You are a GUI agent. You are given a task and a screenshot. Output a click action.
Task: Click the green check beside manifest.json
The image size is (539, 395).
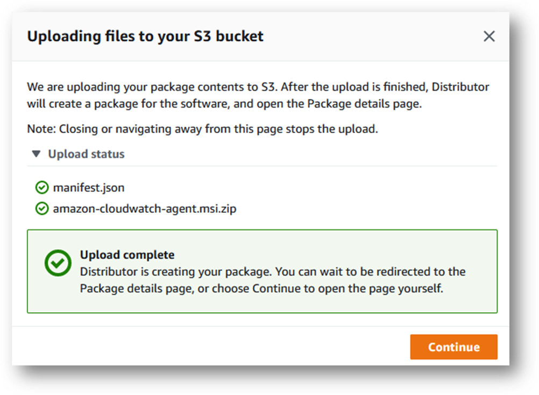pos(42,188)
